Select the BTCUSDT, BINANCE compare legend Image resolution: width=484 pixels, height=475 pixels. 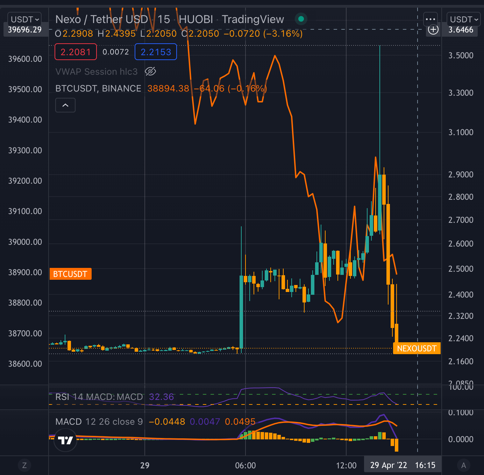tap(98, 88)
